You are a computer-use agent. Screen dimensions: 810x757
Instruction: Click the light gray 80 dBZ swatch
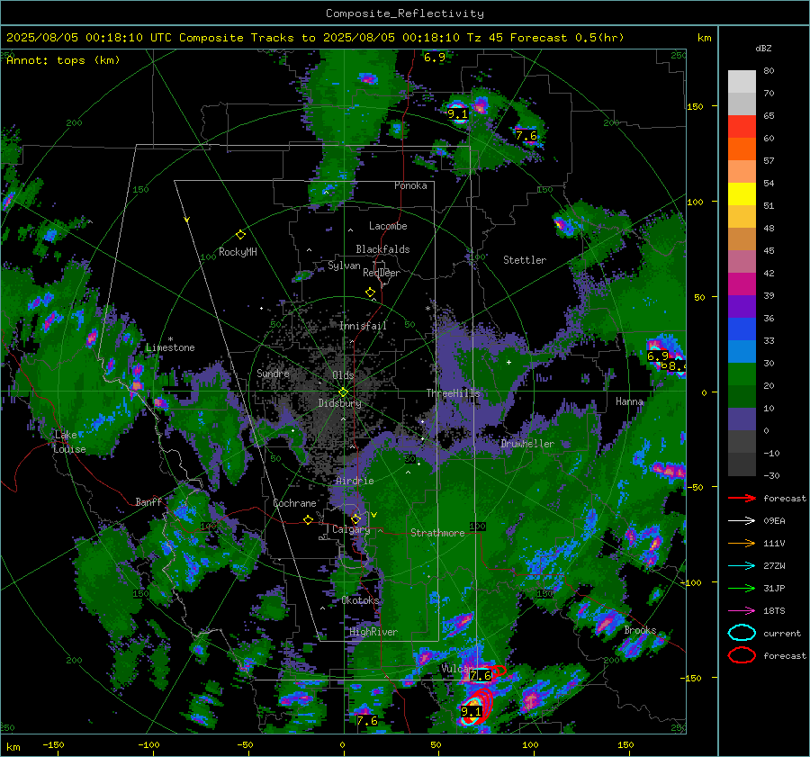[742, 81]
